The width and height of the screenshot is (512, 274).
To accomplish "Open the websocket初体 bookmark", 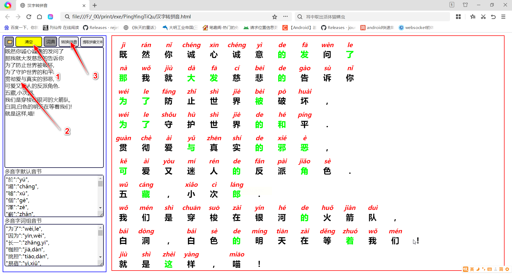I will (416, 28).
